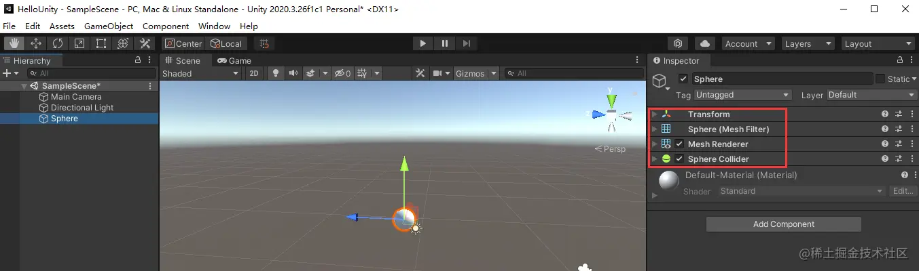Open the Inspector panel options menu
This screenshot has height=271, width=919.
[912, 60]
